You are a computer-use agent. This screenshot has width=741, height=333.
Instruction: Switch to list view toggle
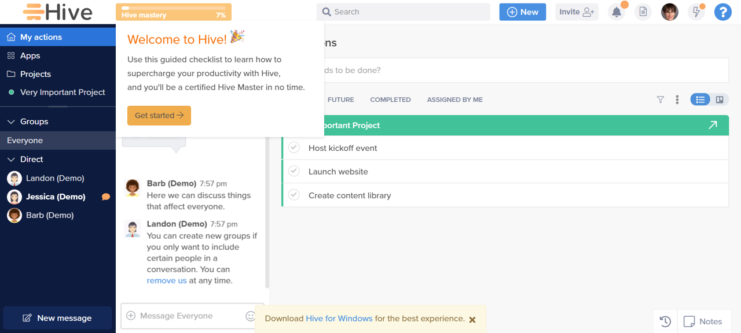tap(700, 99)
